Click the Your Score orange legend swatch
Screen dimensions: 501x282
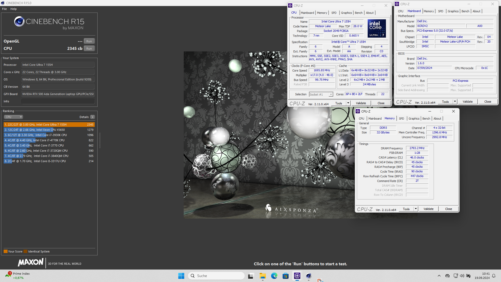pos(5,251)
